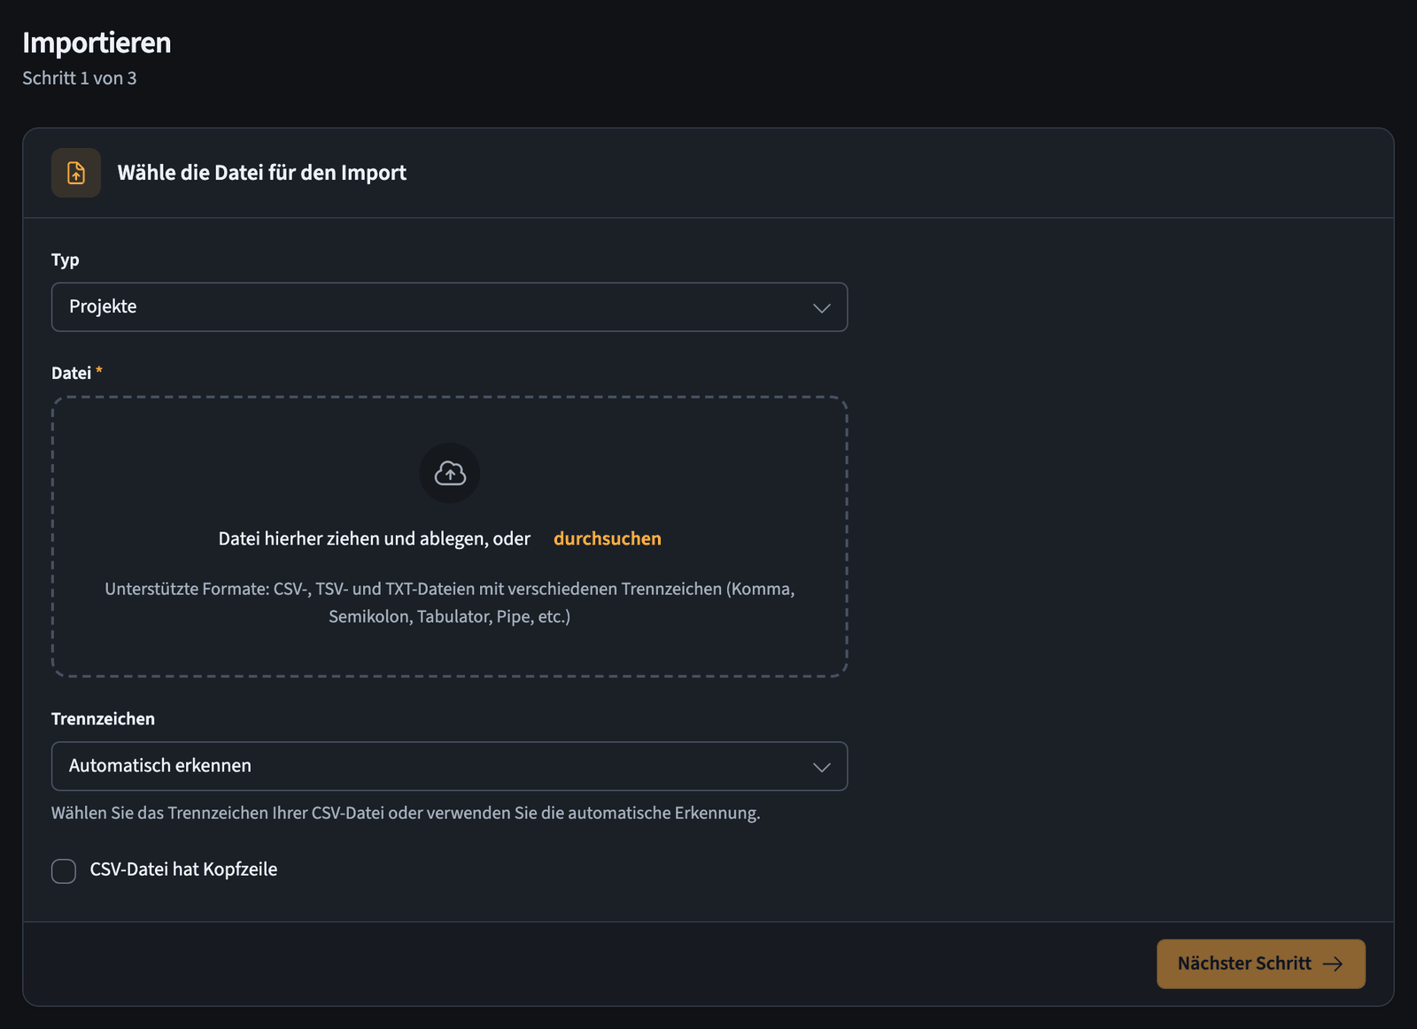
Task: Click the Importieren page heading
Action: [97, 43]
